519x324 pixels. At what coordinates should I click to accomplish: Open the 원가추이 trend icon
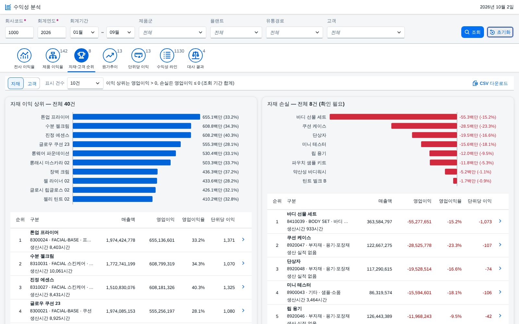point(110,55)
